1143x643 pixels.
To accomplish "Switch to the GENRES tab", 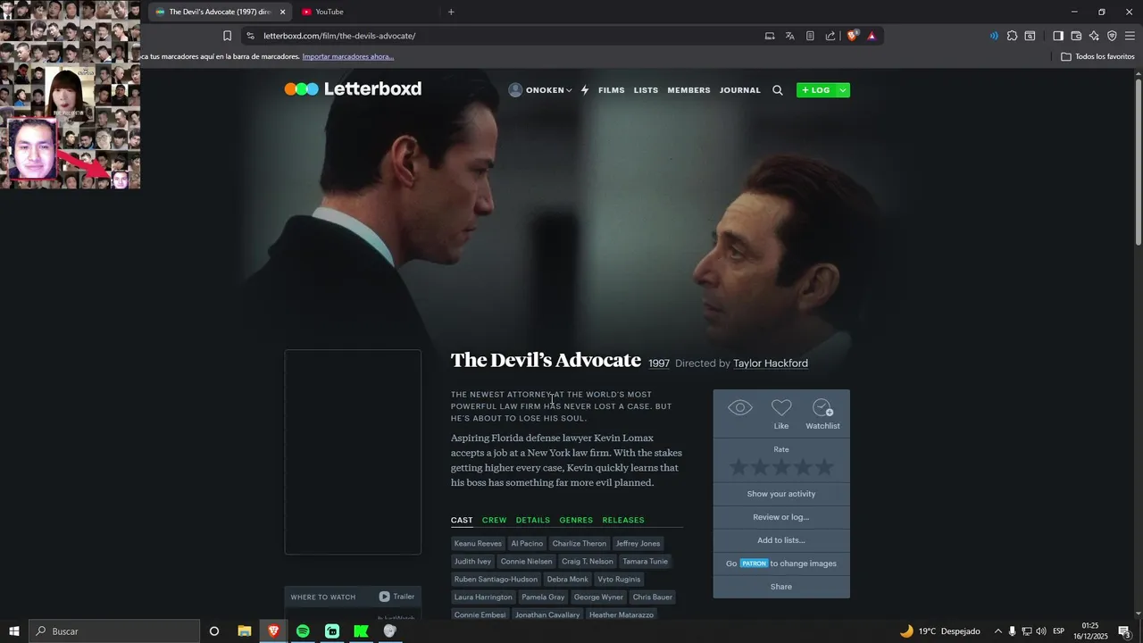I will click(576, 520).
